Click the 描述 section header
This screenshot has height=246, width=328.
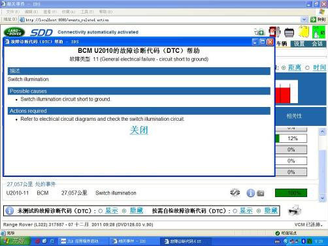139,71
